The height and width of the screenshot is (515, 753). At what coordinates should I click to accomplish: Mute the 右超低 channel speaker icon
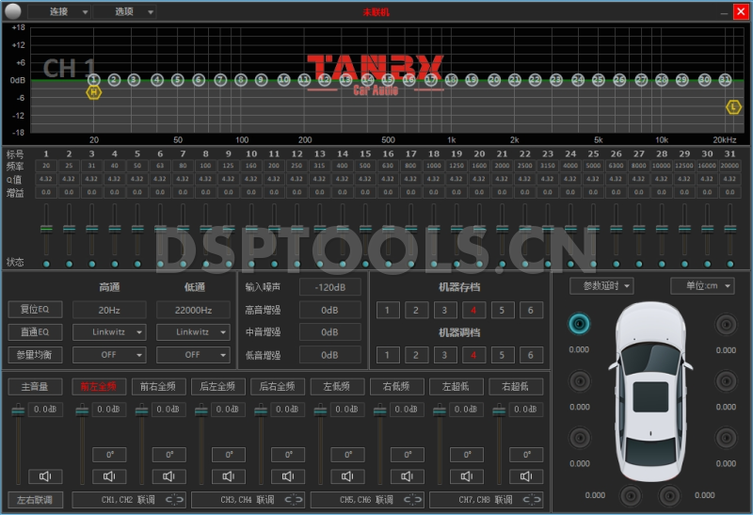coord(526,476)
